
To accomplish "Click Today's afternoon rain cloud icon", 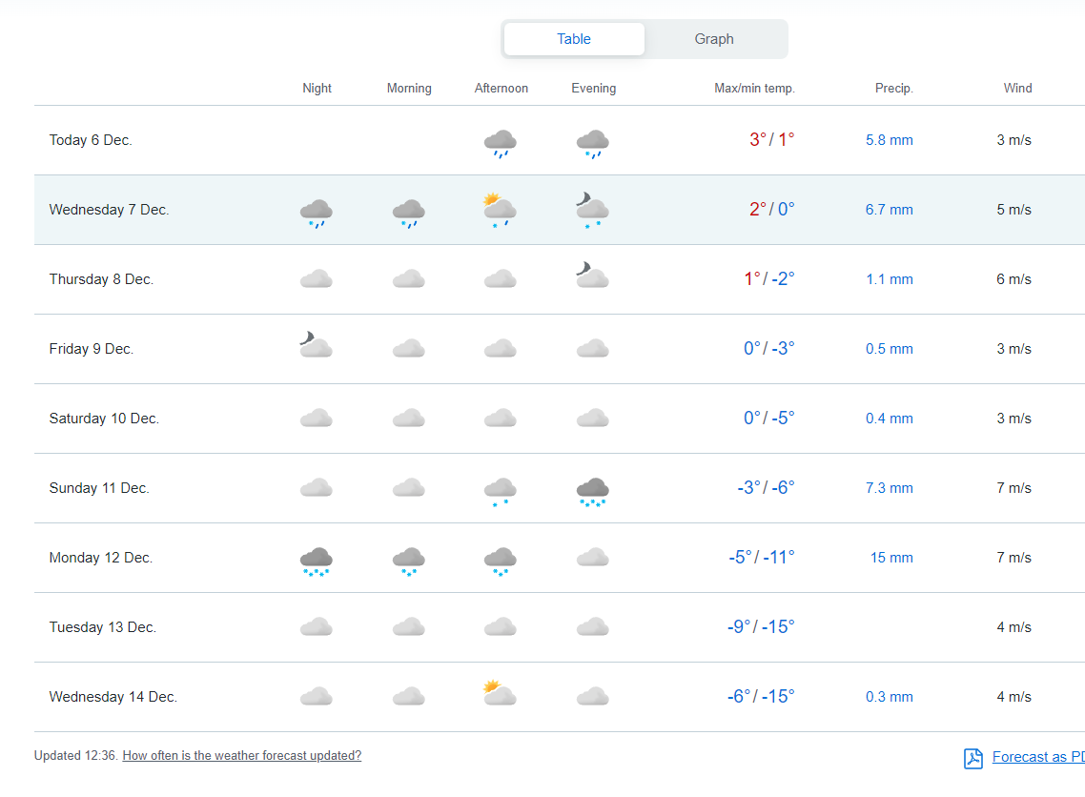I will point(501,142).
